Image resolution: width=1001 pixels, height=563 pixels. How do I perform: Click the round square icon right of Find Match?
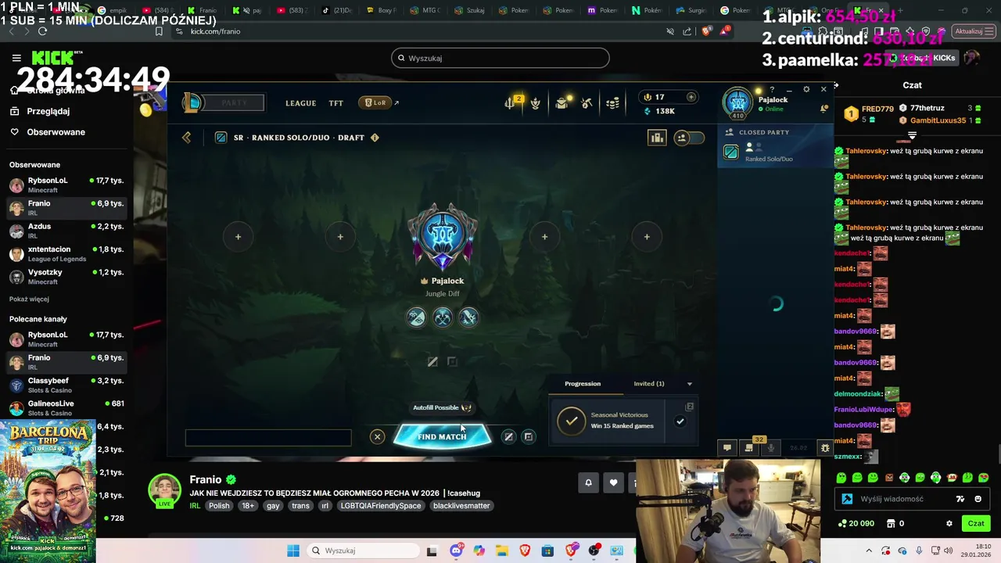tap(529, 437)
